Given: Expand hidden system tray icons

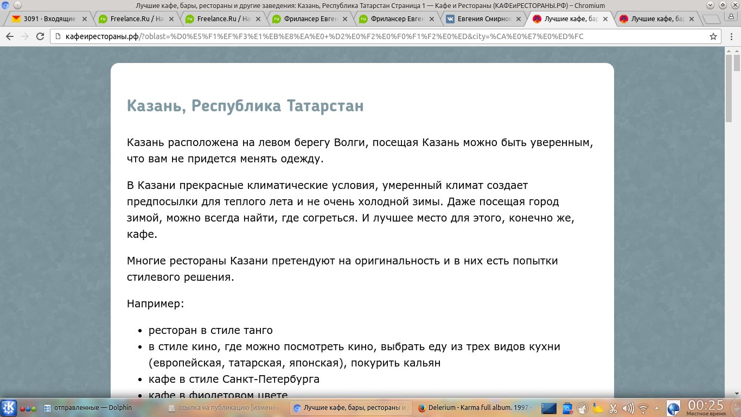Looking at the screenshot, I should click(x=656, y=408).
